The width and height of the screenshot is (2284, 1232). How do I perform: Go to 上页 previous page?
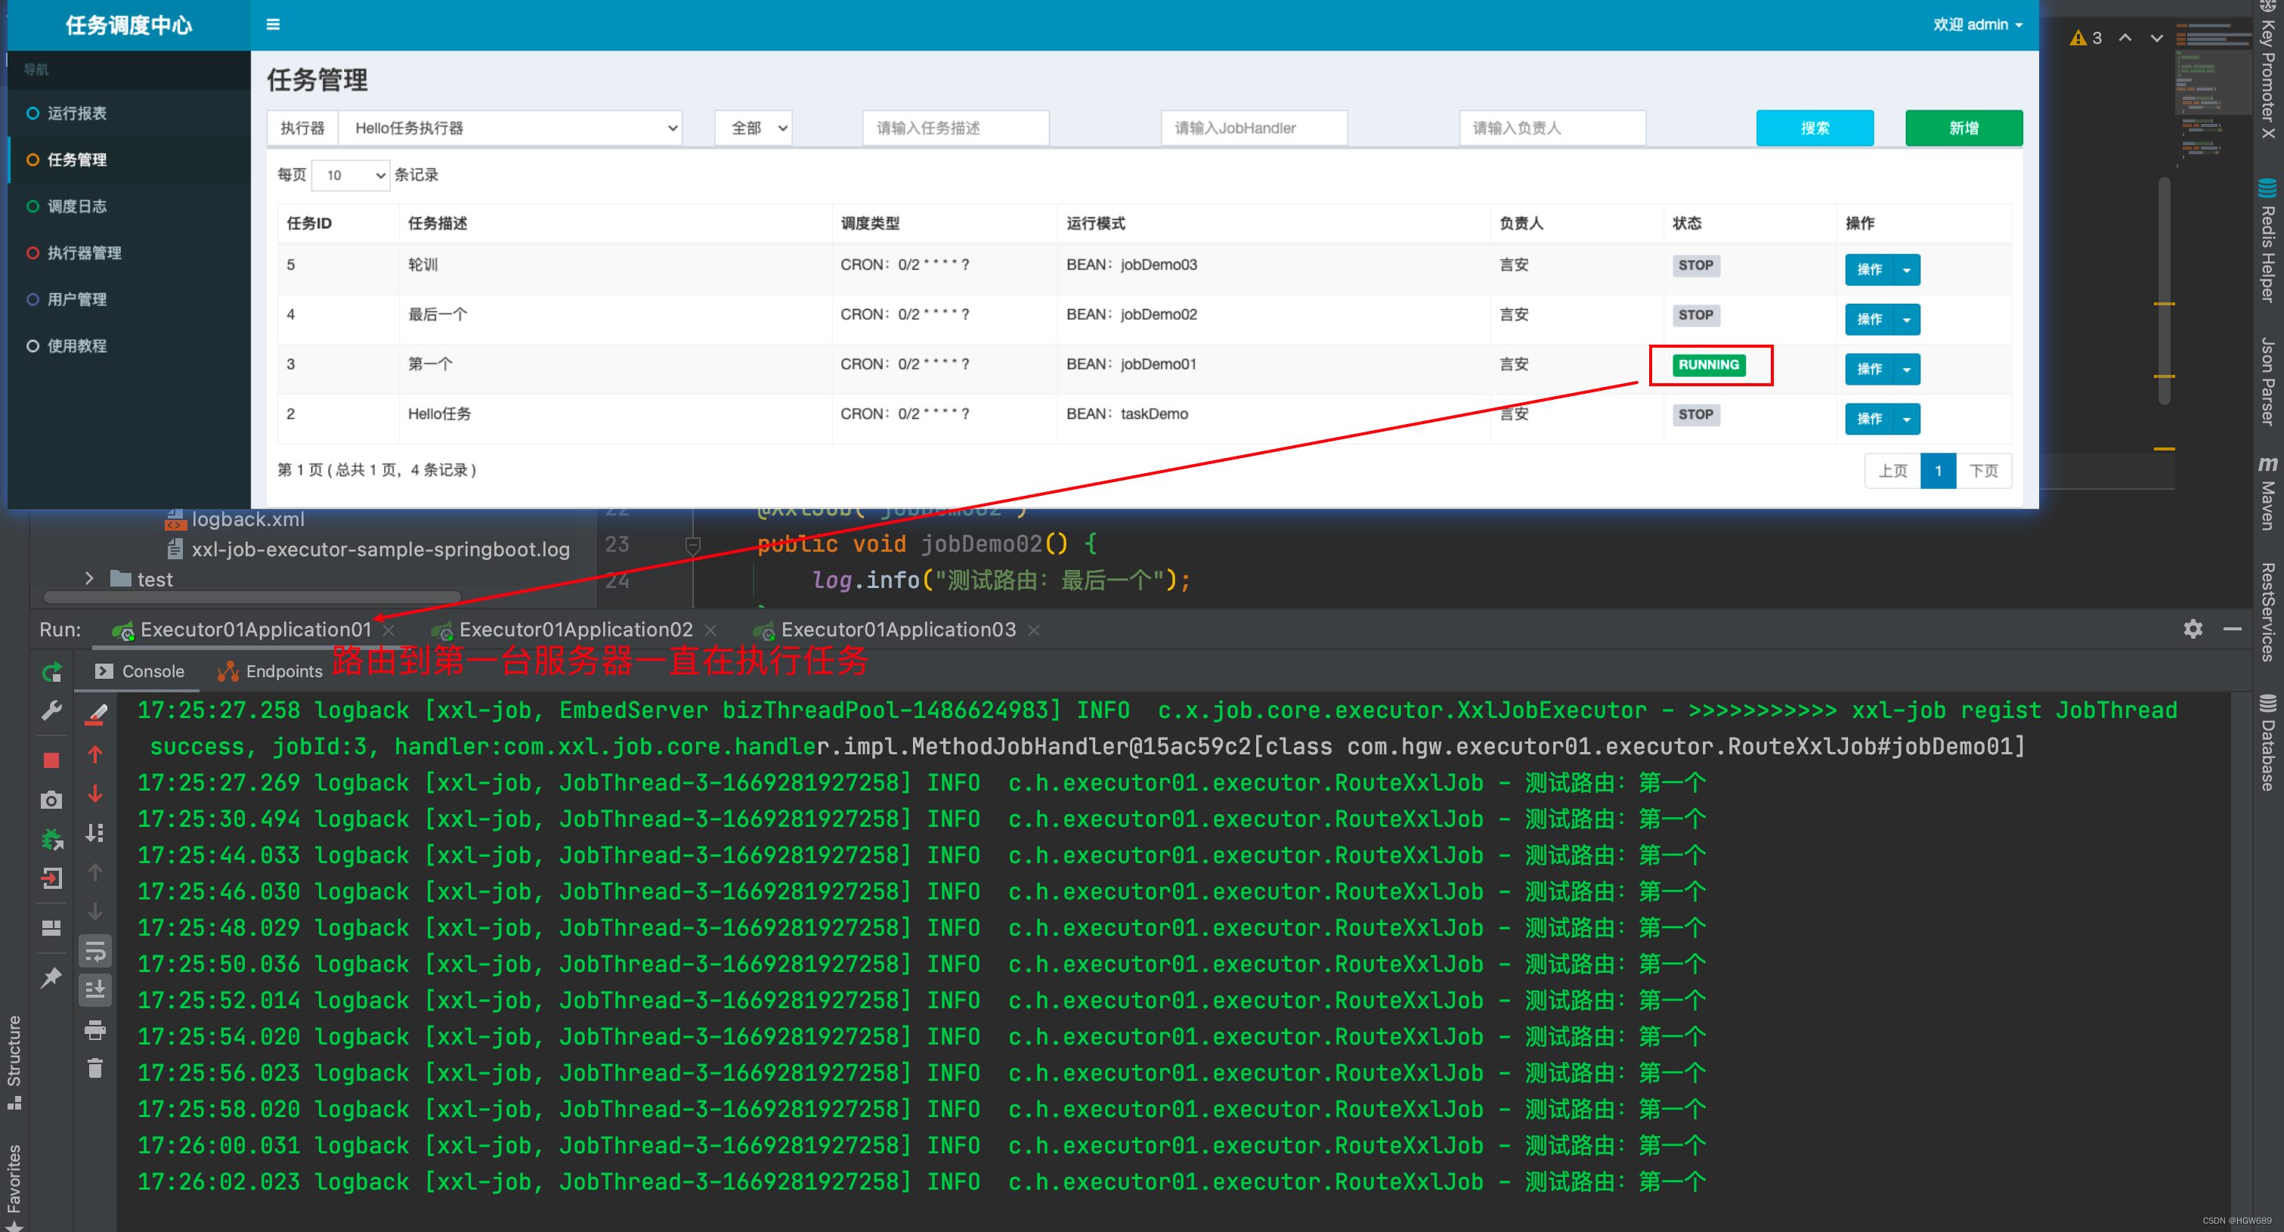tap(1893, 471)
